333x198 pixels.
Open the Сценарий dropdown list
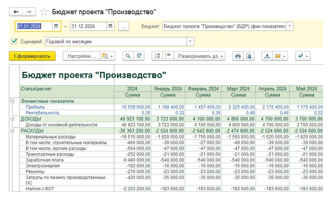coord(190,41)
